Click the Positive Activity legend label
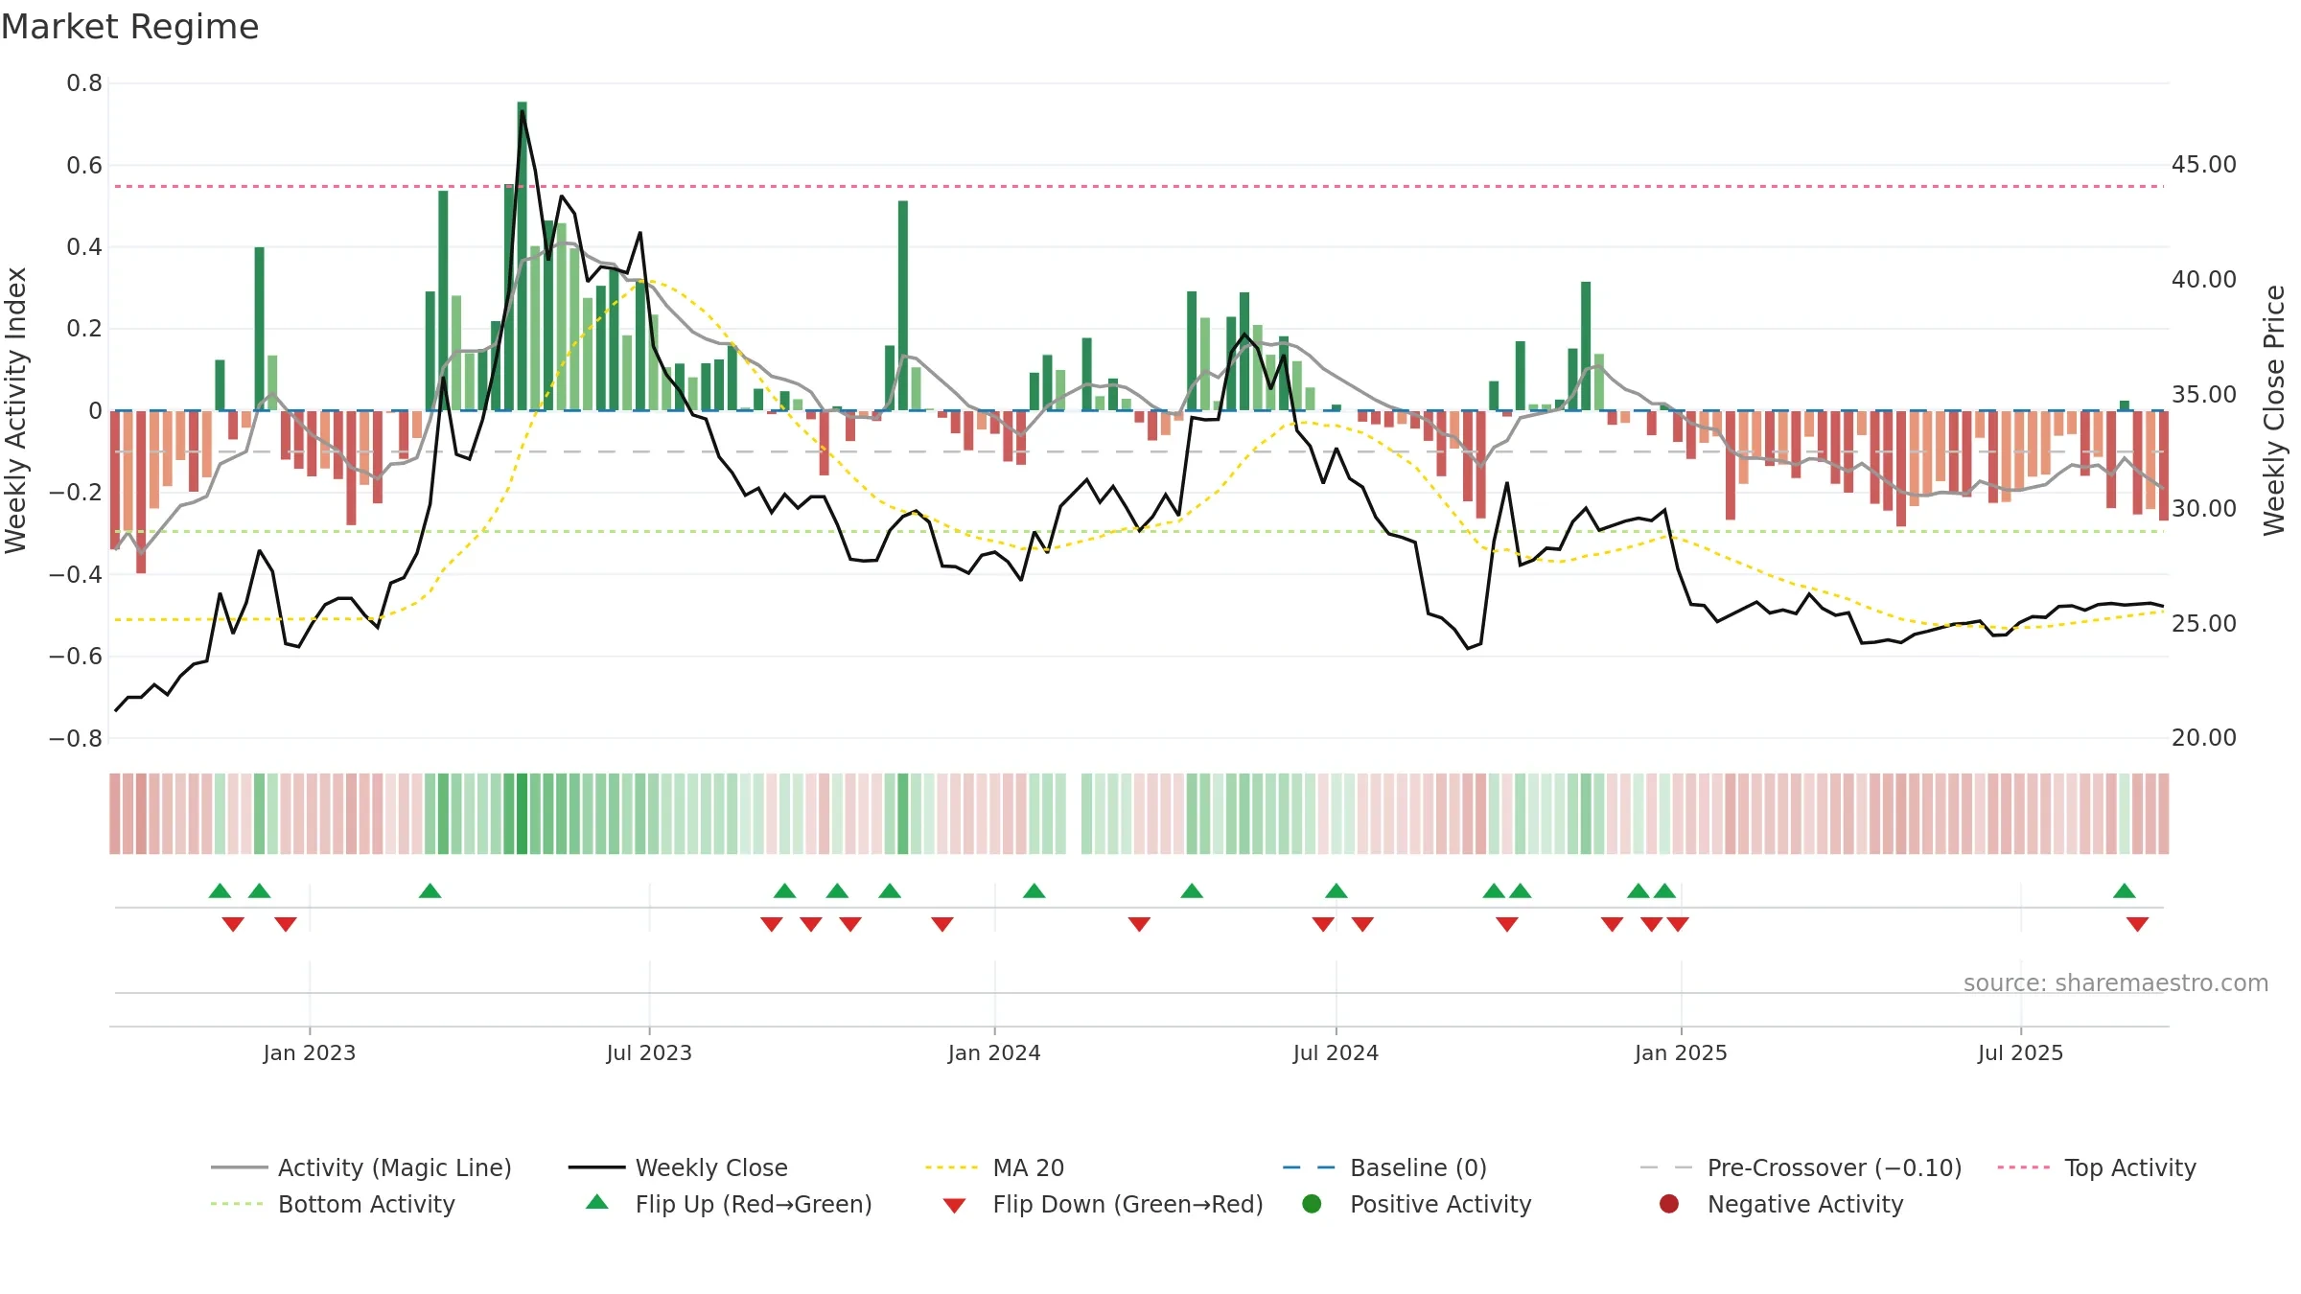 pyautogui.click(x=1440, y=1204)
